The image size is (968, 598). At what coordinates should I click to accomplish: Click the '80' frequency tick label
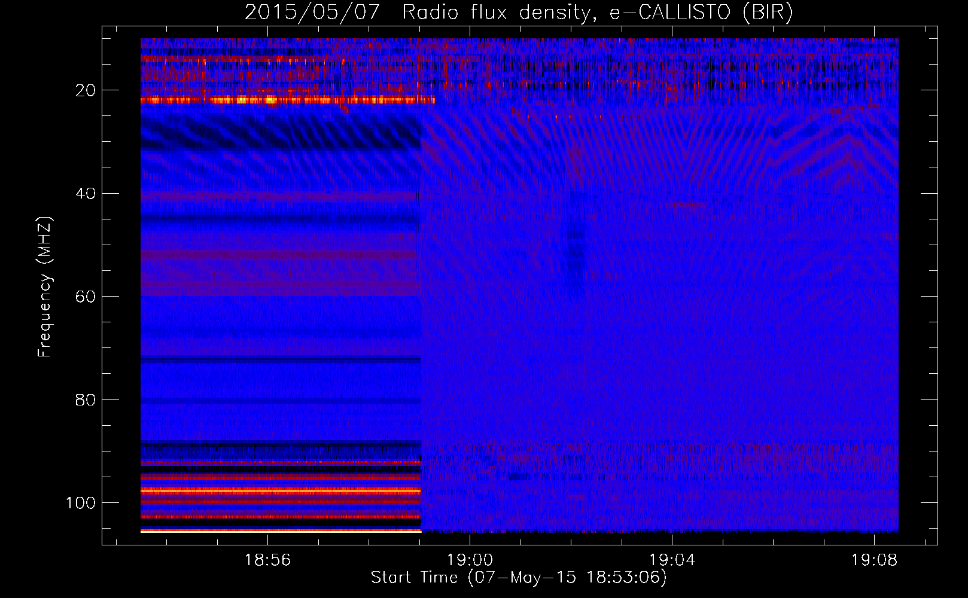coord(86,400)
